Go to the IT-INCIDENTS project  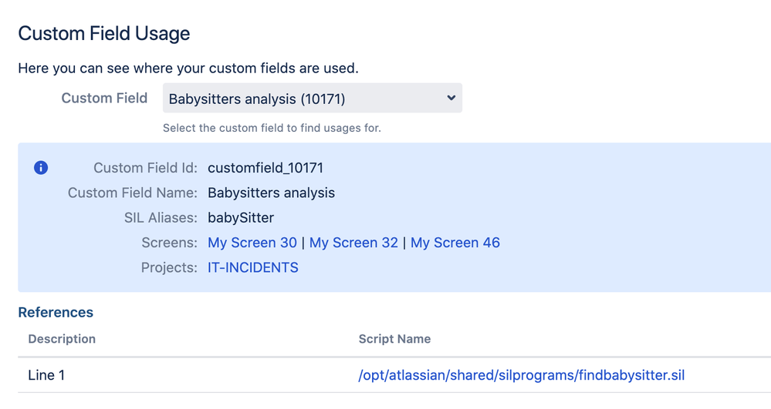click(x=253, y=267)
